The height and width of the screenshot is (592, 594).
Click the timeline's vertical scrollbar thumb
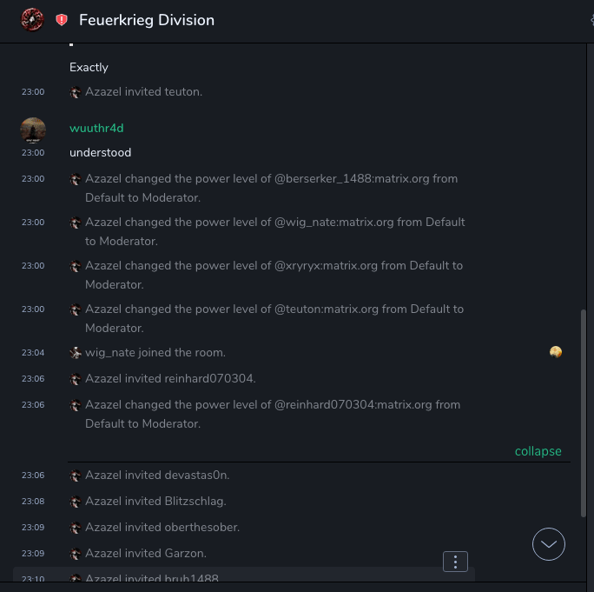(583, 413)
